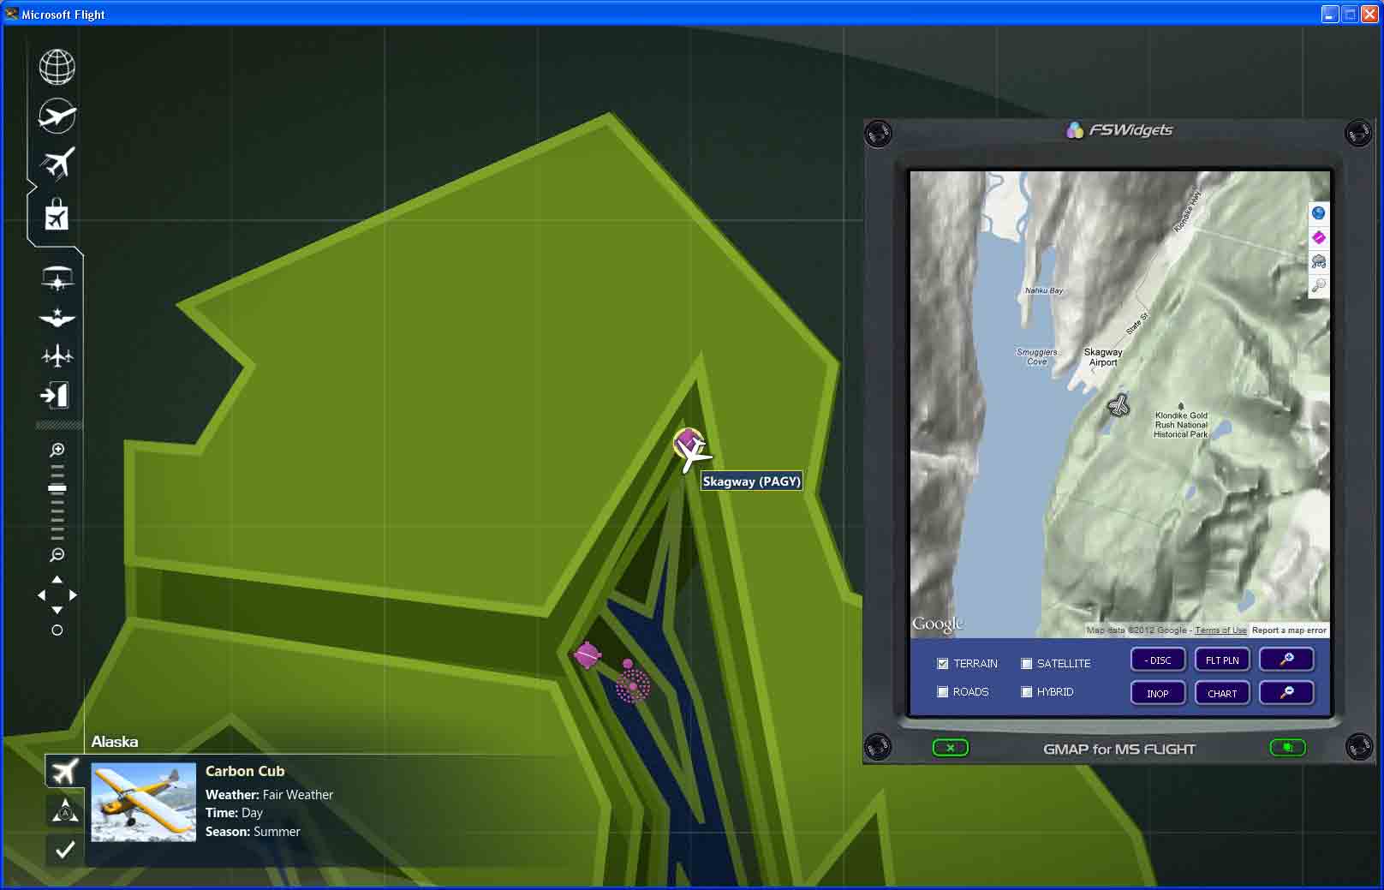Enable the ROADS checkbox
The height and width of the screenshot is (890, 1384).
(943, 691)
